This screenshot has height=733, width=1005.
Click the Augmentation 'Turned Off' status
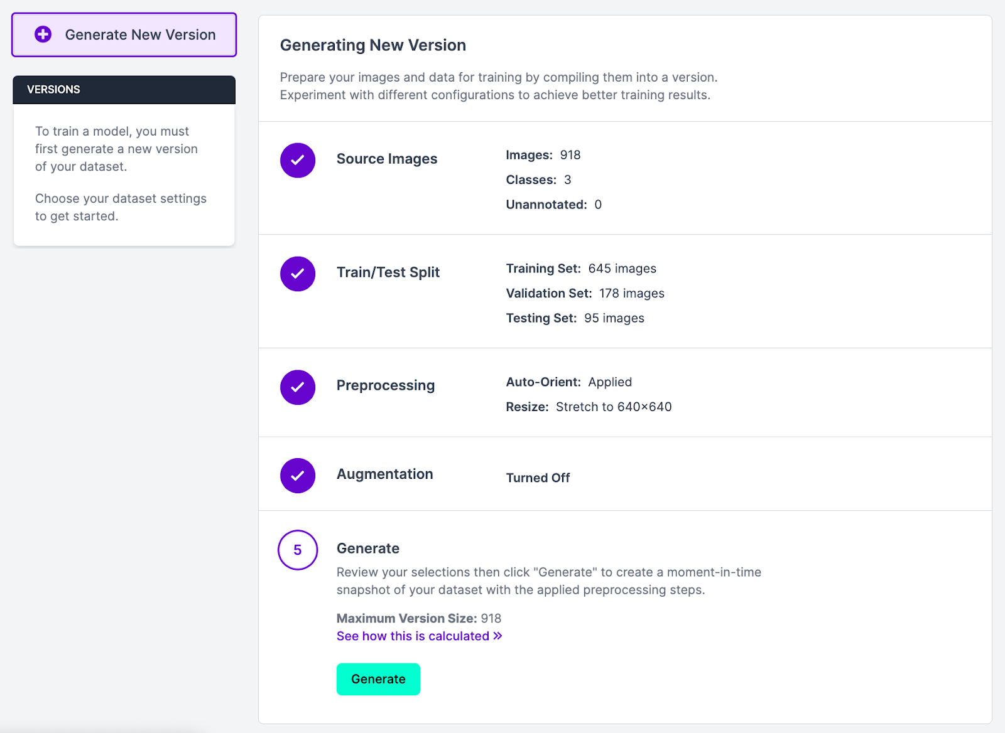(x=538, y=478)
